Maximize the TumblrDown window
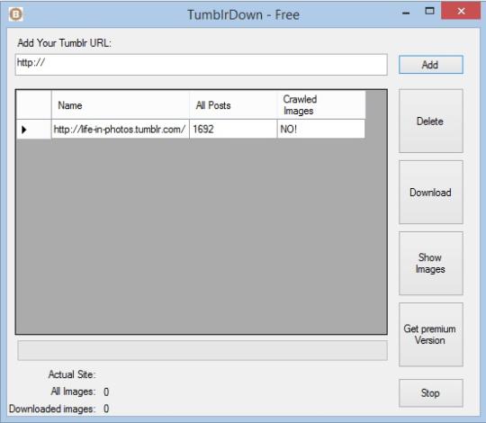This screenshot has height=423, width=486. click(429, 11)
